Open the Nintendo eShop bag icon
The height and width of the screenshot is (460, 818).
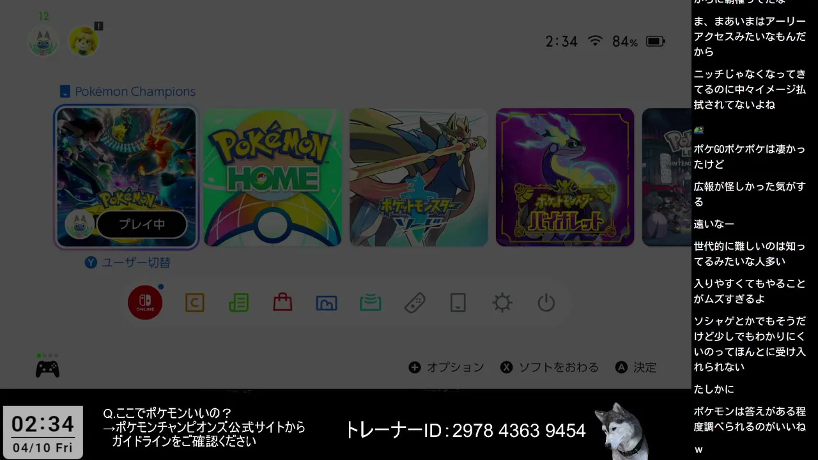click(x=282, y=302)
